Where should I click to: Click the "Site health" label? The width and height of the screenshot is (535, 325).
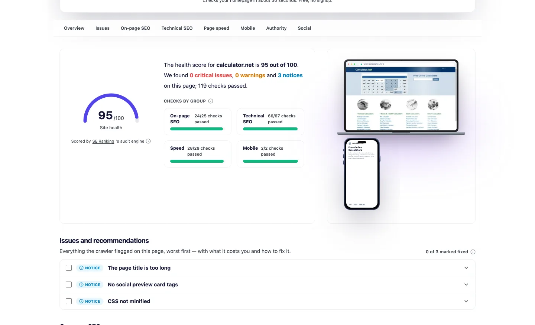(x=111, y=128)
